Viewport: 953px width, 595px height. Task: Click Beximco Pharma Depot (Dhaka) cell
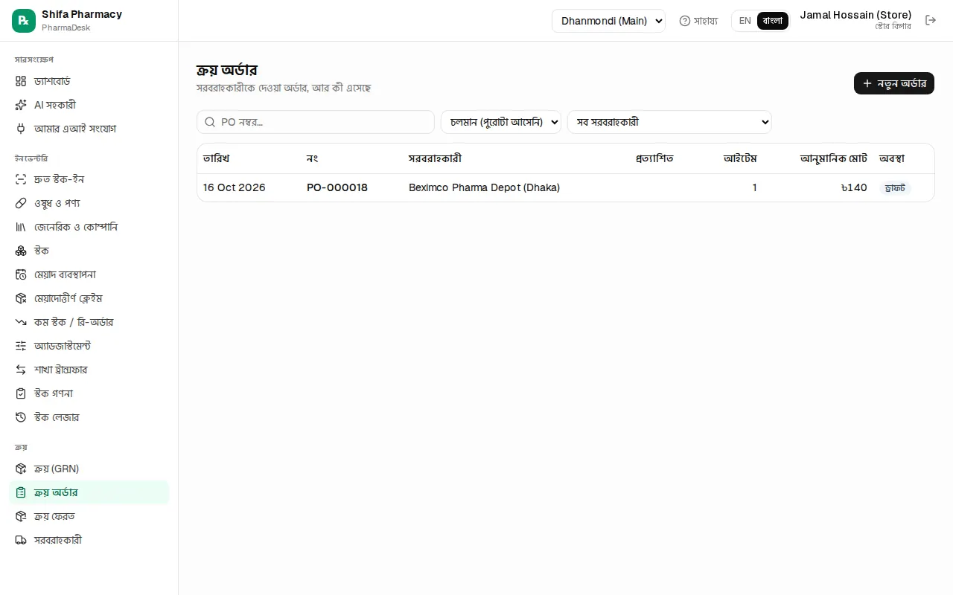point(484,187)
